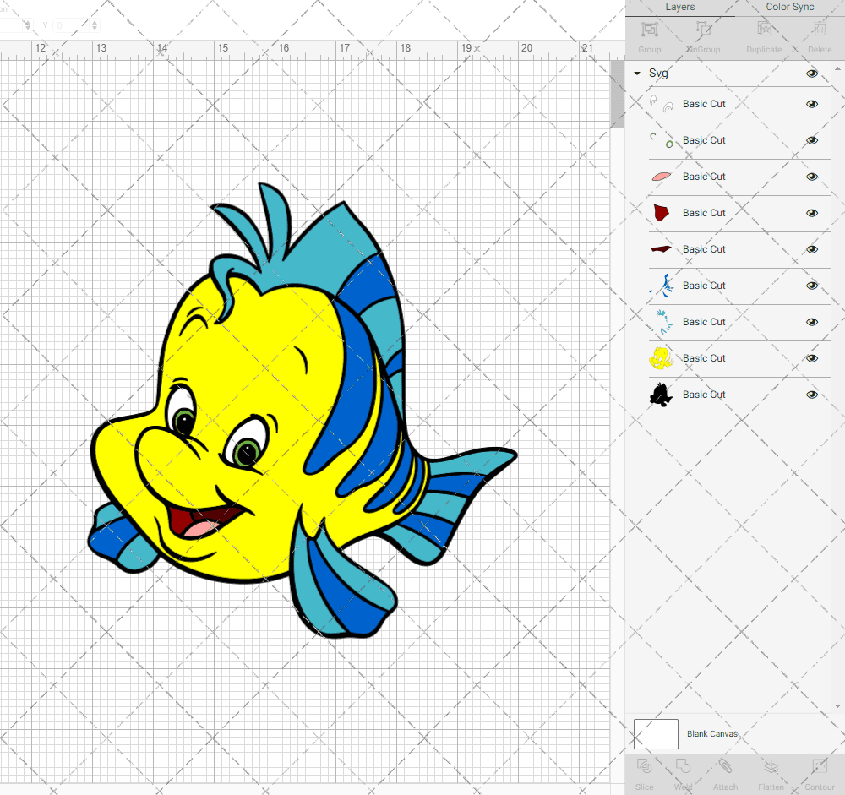Screen dimensions: 845x795
Task: Collapse the Svg group
Action: [x=637, y=74]
